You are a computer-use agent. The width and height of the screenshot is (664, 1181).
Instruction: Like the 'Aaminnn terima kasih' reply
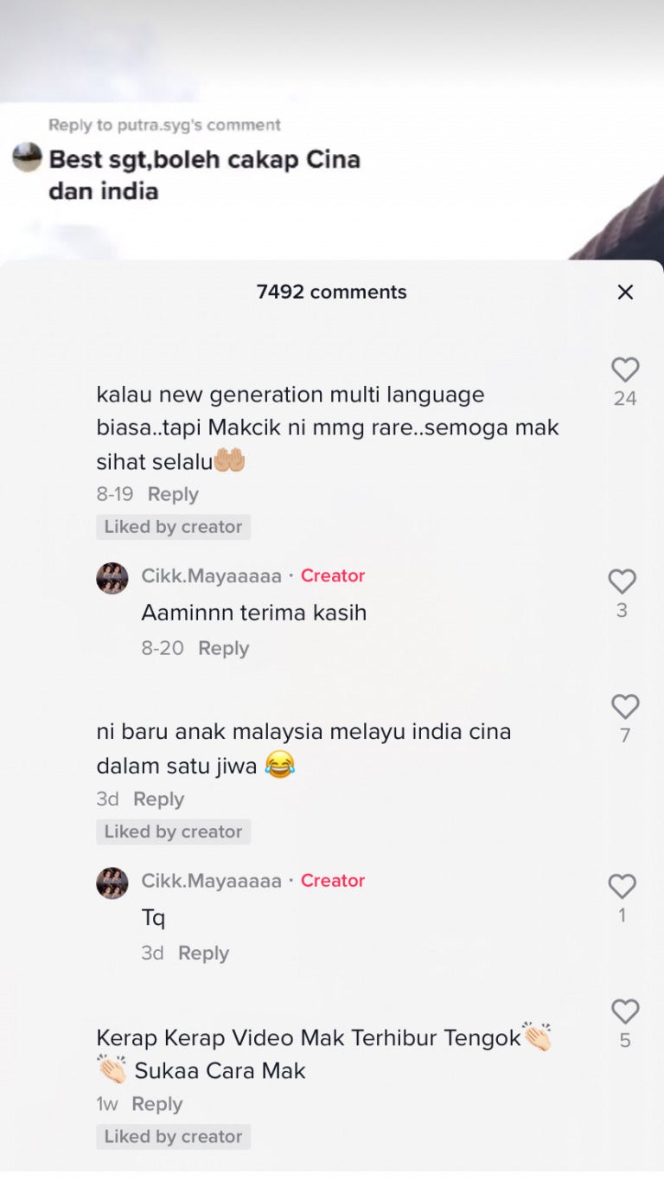click(622, 581)
